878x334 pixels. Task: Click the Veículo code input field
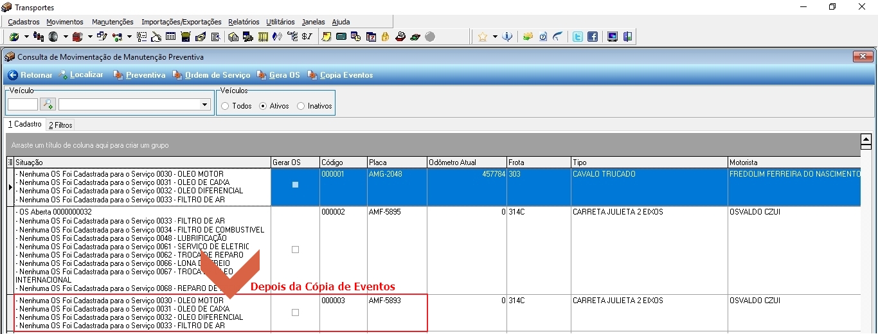tap(22, 104)
